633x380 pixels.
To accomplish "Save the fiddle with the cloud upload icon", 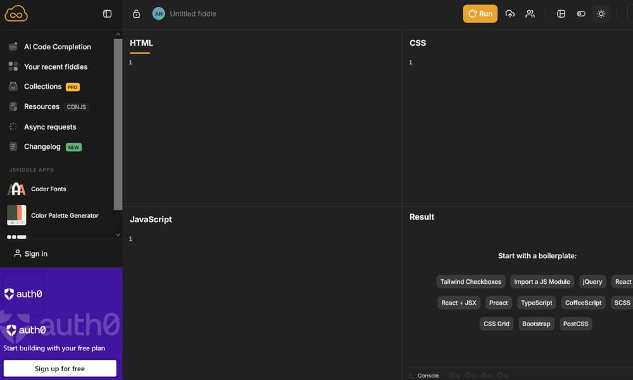I will [x=510, y=14].
